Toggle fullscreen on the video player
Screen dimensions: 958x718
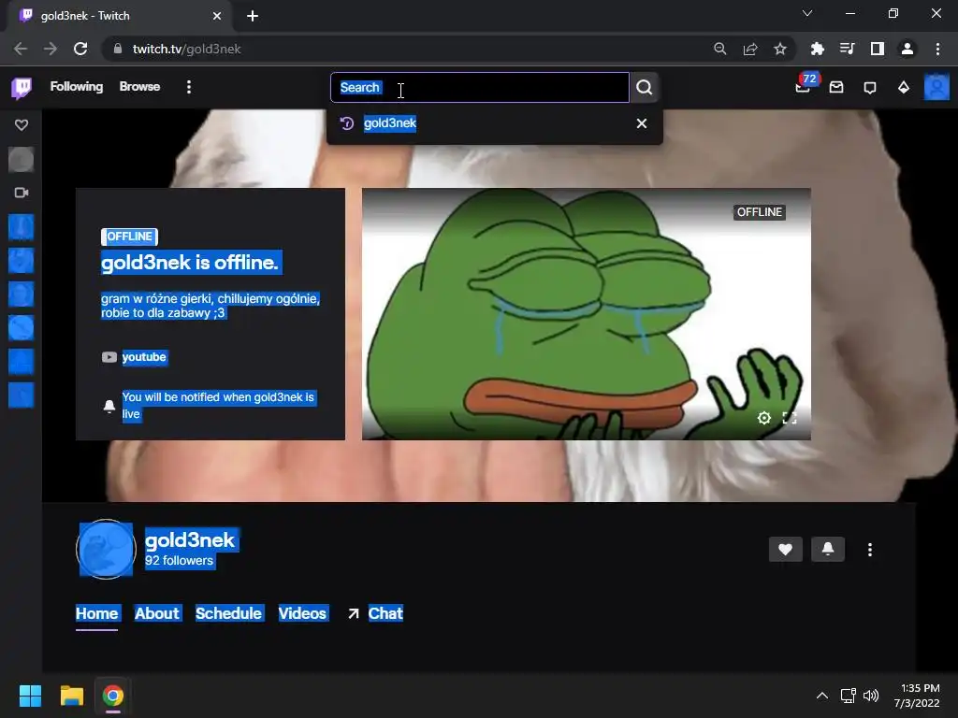[790, 418]
